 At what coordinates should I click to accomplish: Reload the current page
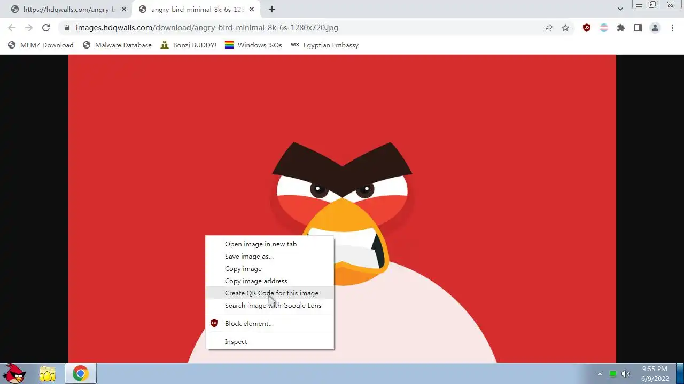[46, 28]
